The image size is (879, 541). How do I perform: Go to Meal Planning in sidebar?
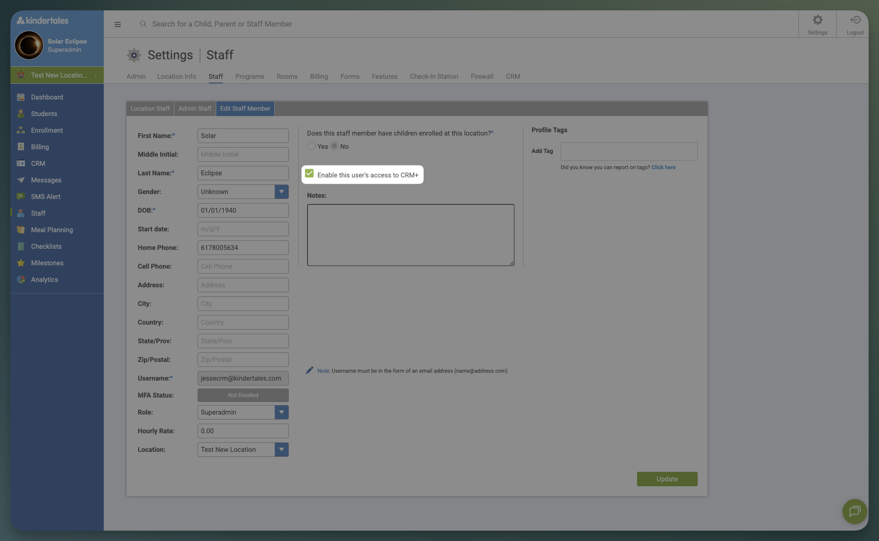click(x=51, y=230)
